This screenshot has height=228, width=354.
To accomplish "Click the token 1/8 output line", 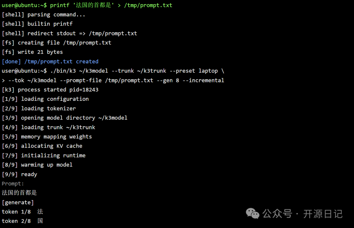I will pos(22,212).
